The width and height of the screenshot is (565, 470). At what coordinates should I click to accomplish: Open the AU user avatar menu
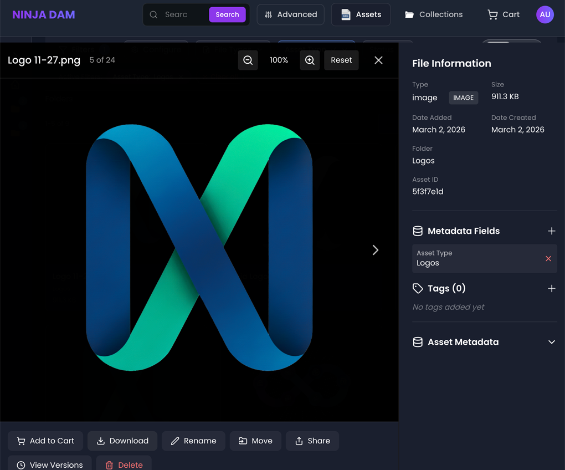tap(545, 14)
